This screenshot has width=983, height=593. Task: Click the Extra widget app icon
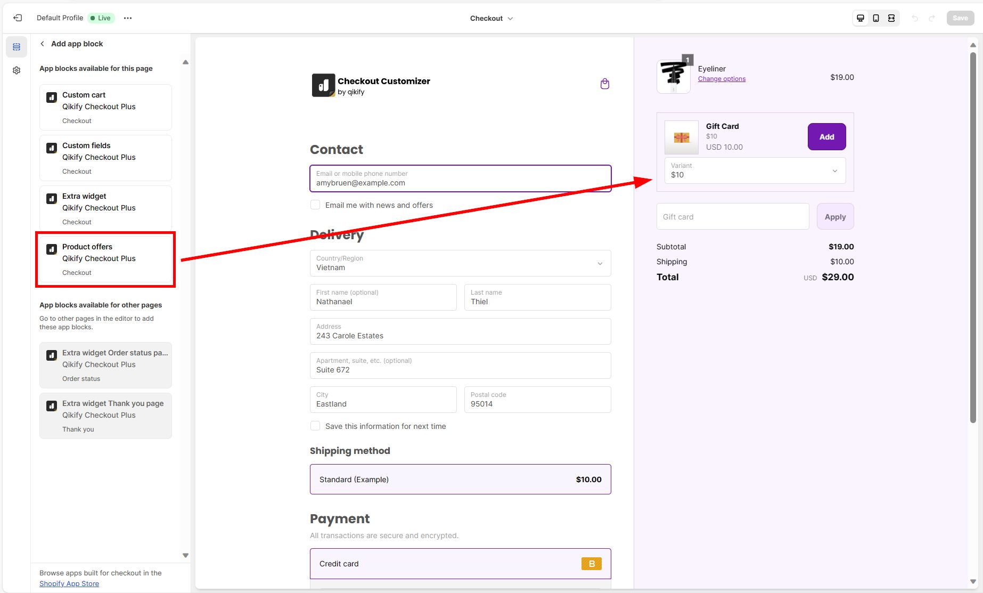(x=52, y=199)
